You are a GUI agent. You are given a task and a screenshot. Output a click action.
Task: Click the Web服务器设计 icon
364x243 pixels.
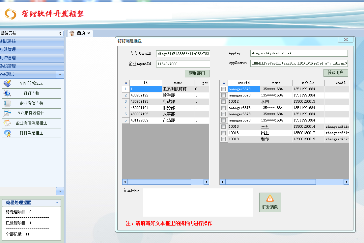(x=7, y=113)
